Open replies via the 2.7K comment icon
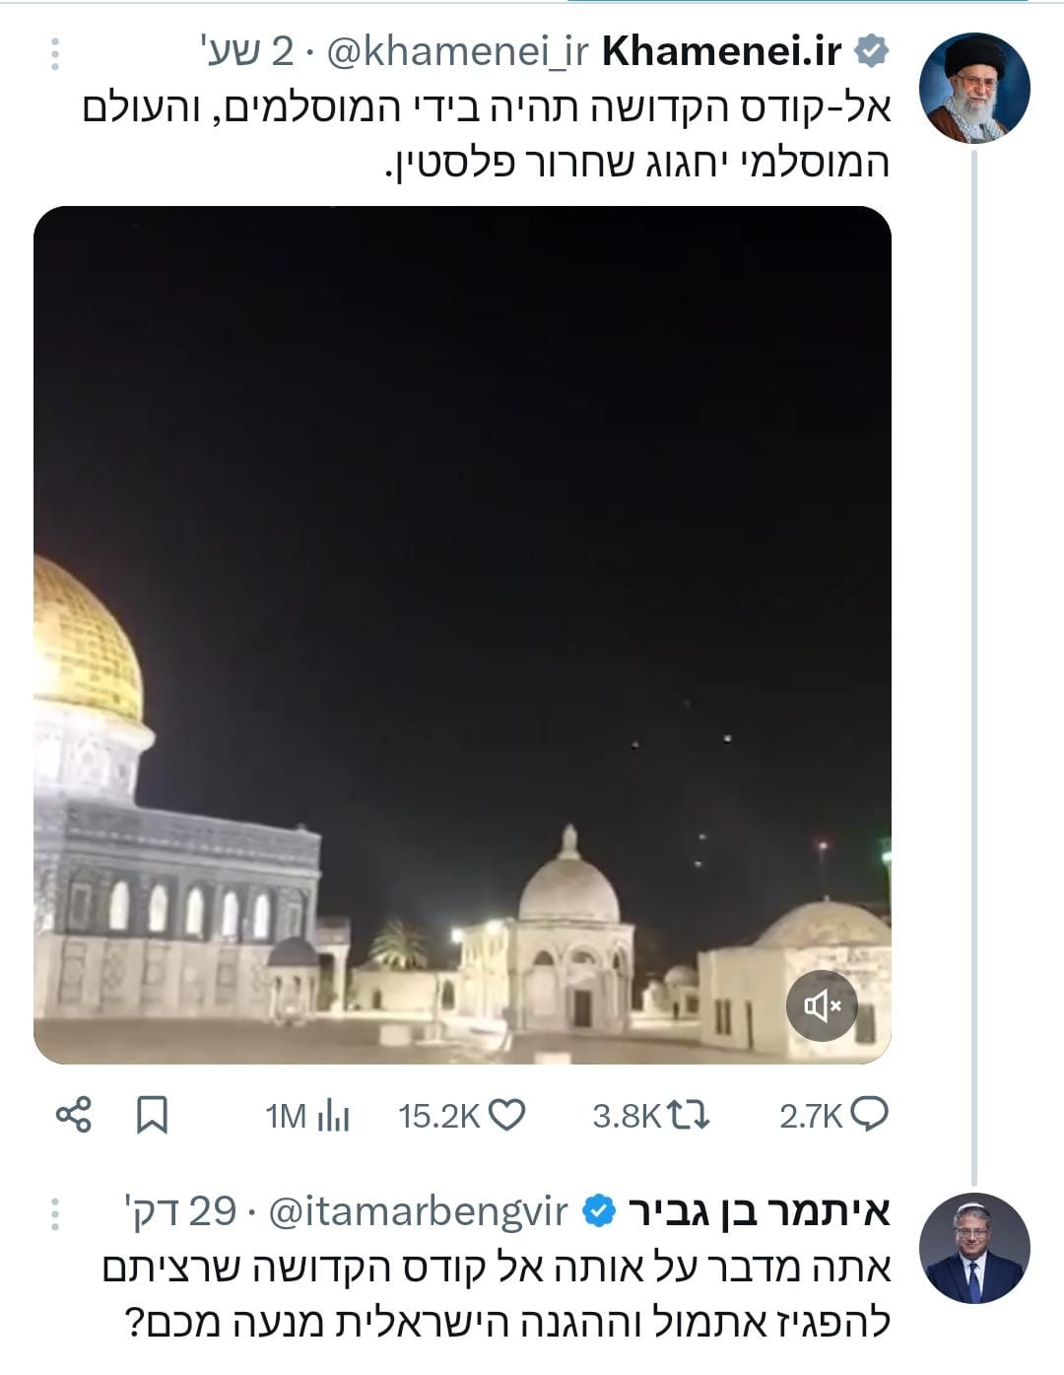 coord(868,1114)
